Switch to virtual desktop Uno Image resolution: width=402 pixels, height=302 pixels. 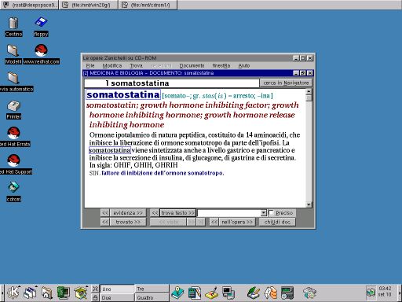[x=117, y=289]
